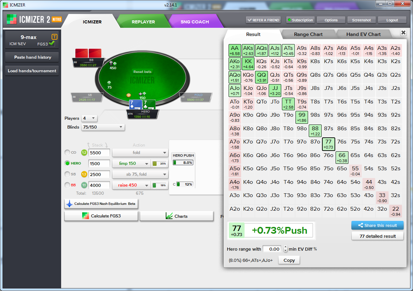This screenshot has height=291, width=413.
Task: Click the HERO PUSH 8.0% range bar
Action: [x=183, y=162]
